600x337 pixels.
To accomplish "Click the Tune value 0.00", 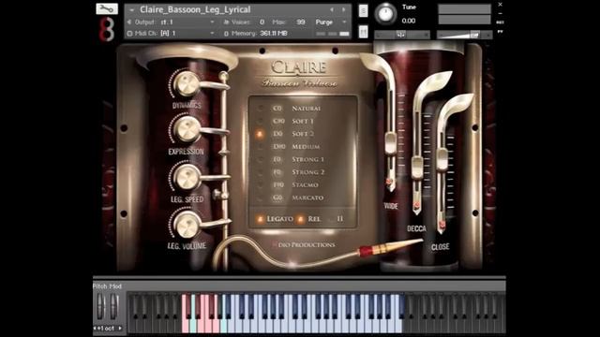I will click(409, 21).
